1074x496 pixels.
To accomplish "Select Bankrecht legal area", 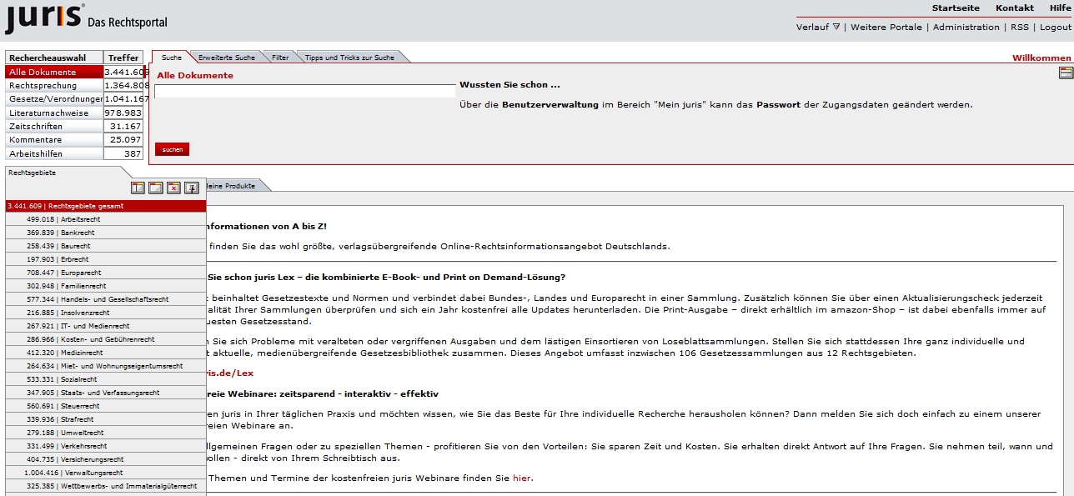I will pyautogui.click(x=105, y=233).
